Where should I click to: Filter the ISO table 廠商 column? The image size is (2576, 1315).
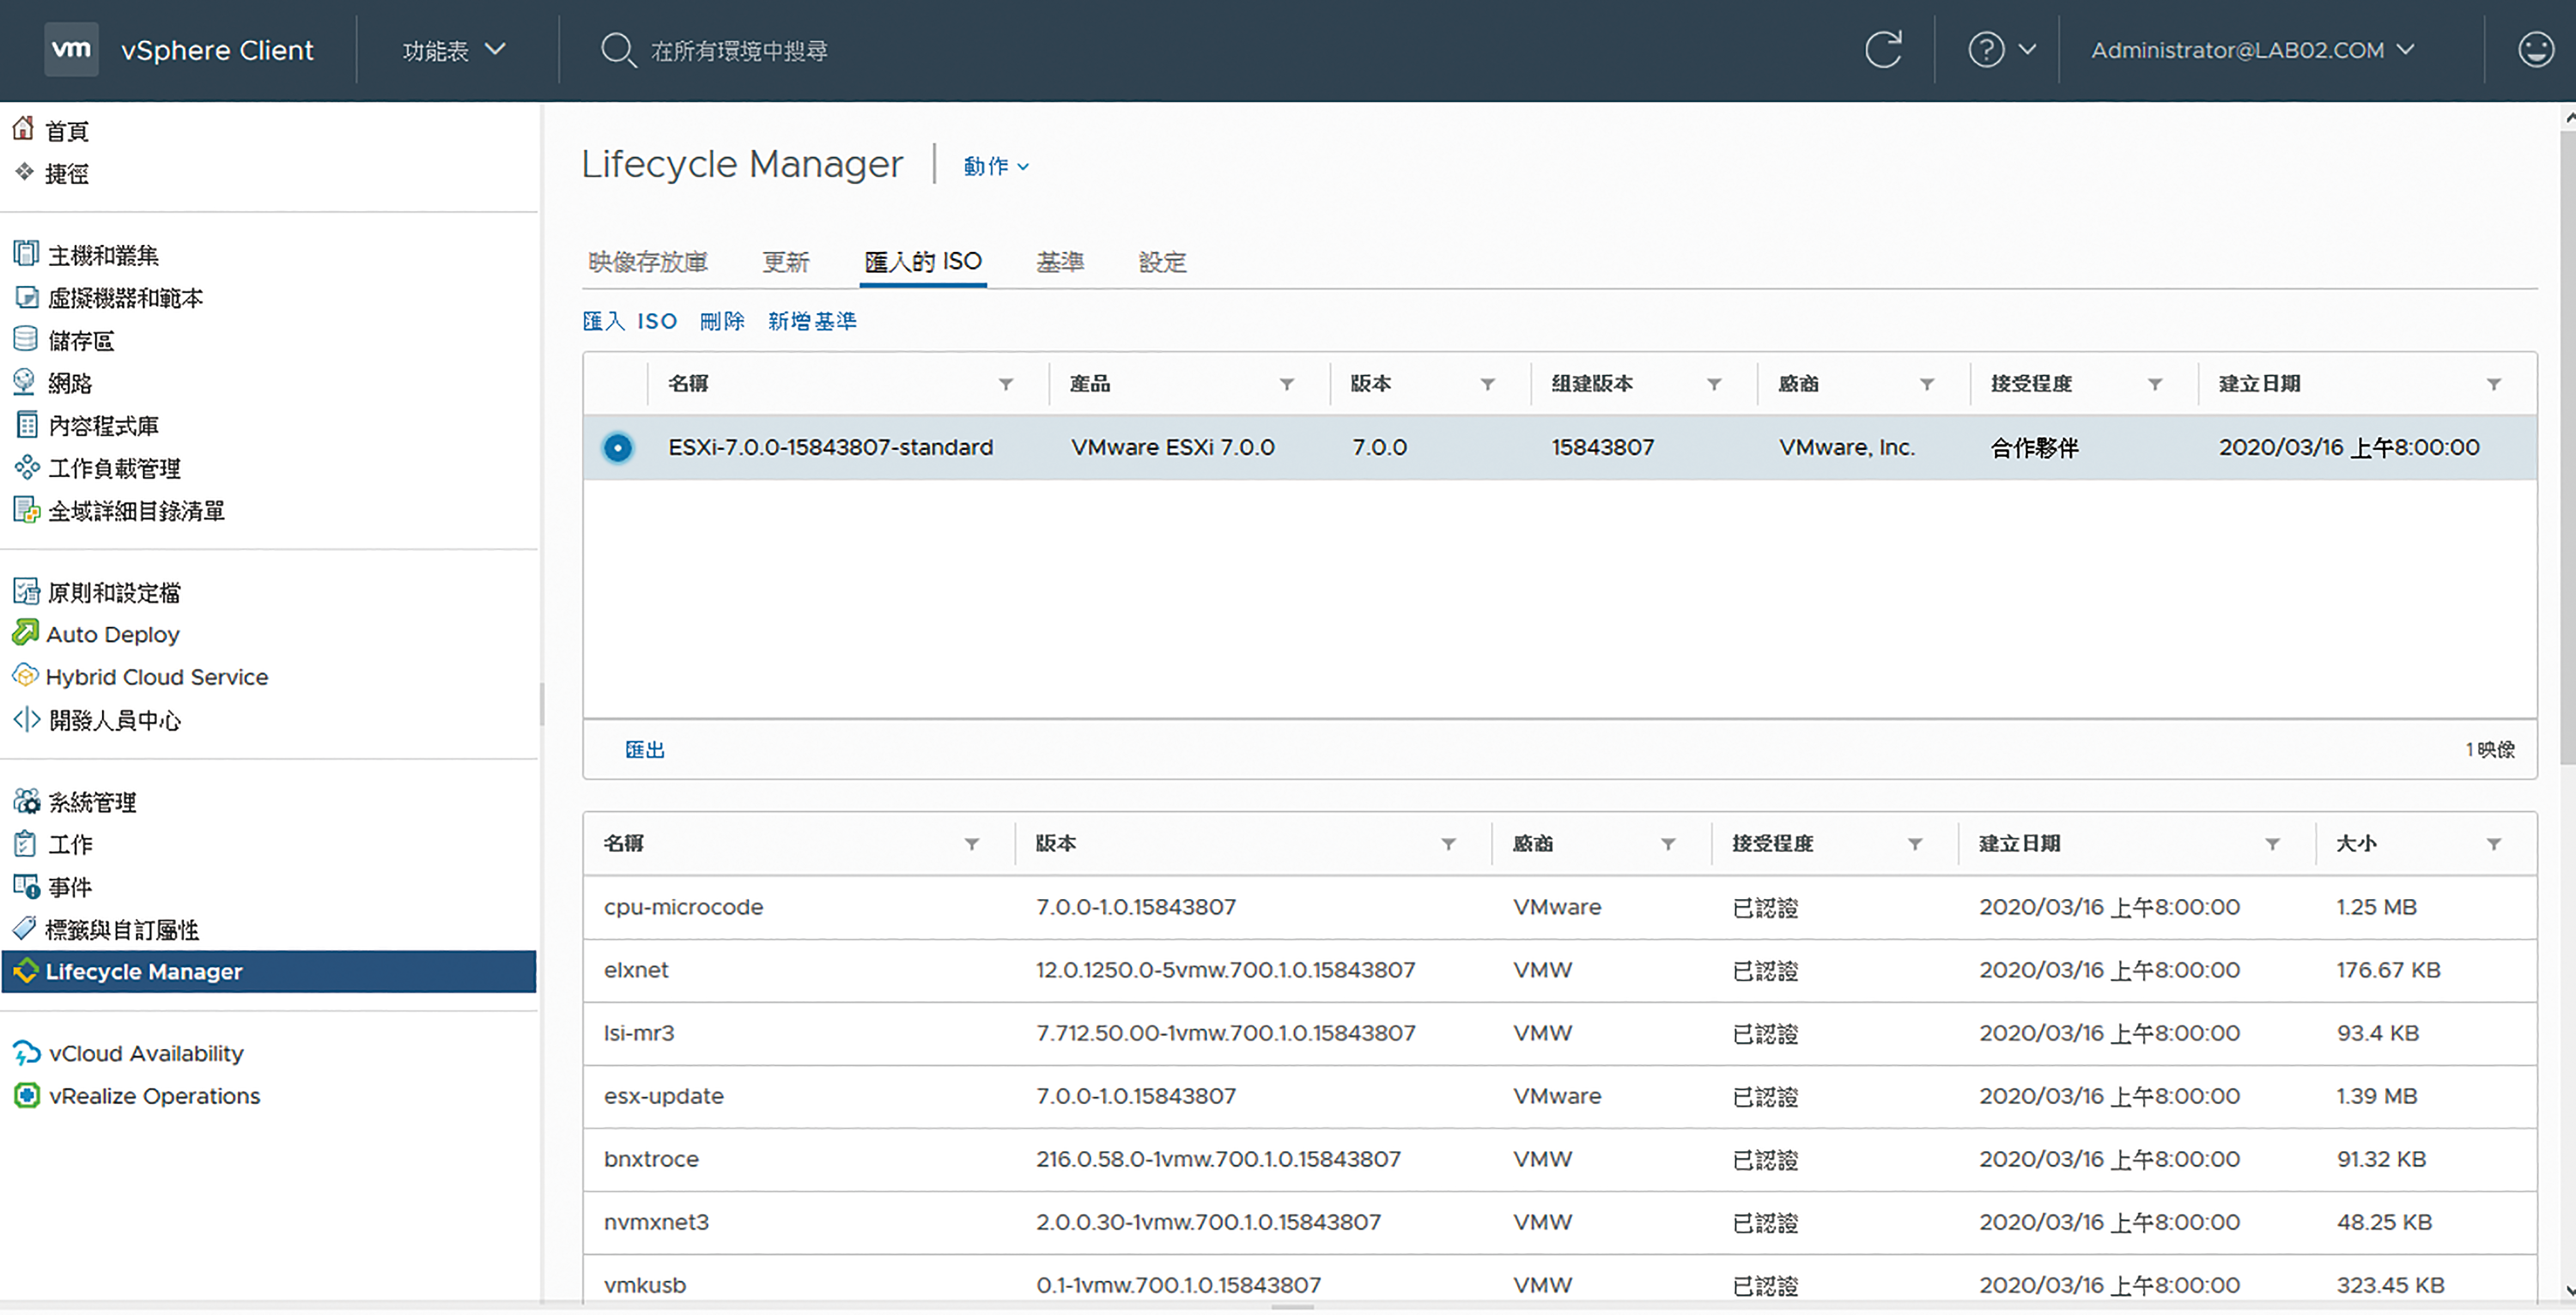coord(1926,384)
